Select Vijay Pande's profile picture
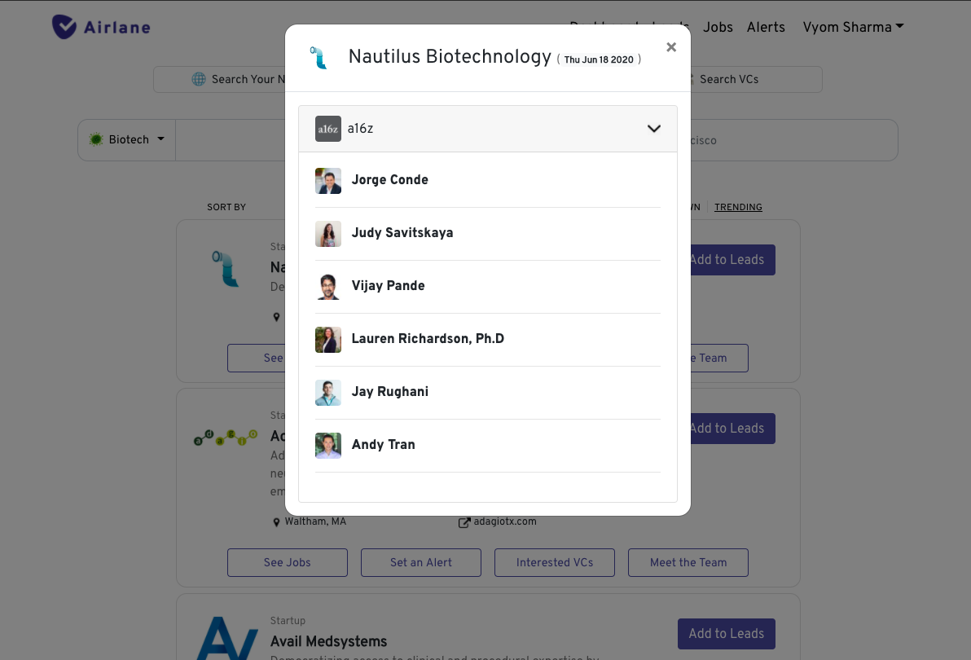 pyautogui.click(x=328, y=287)
